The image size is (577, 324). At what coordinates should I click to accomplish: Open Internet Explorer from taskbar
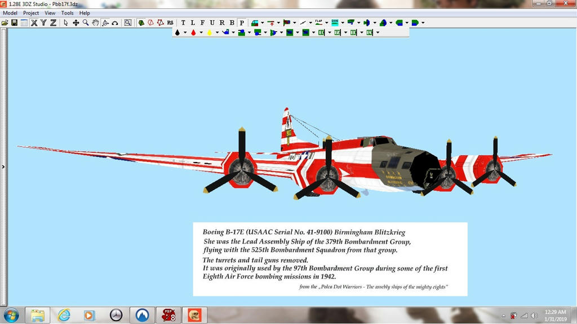click(64, 315)
